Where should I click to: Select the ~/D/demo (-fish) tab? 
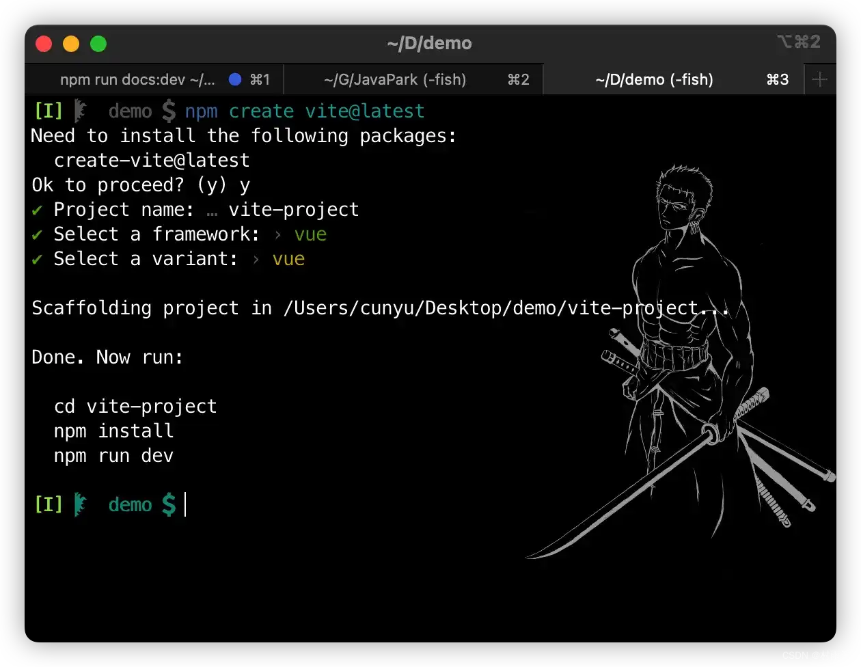point(654,80)
